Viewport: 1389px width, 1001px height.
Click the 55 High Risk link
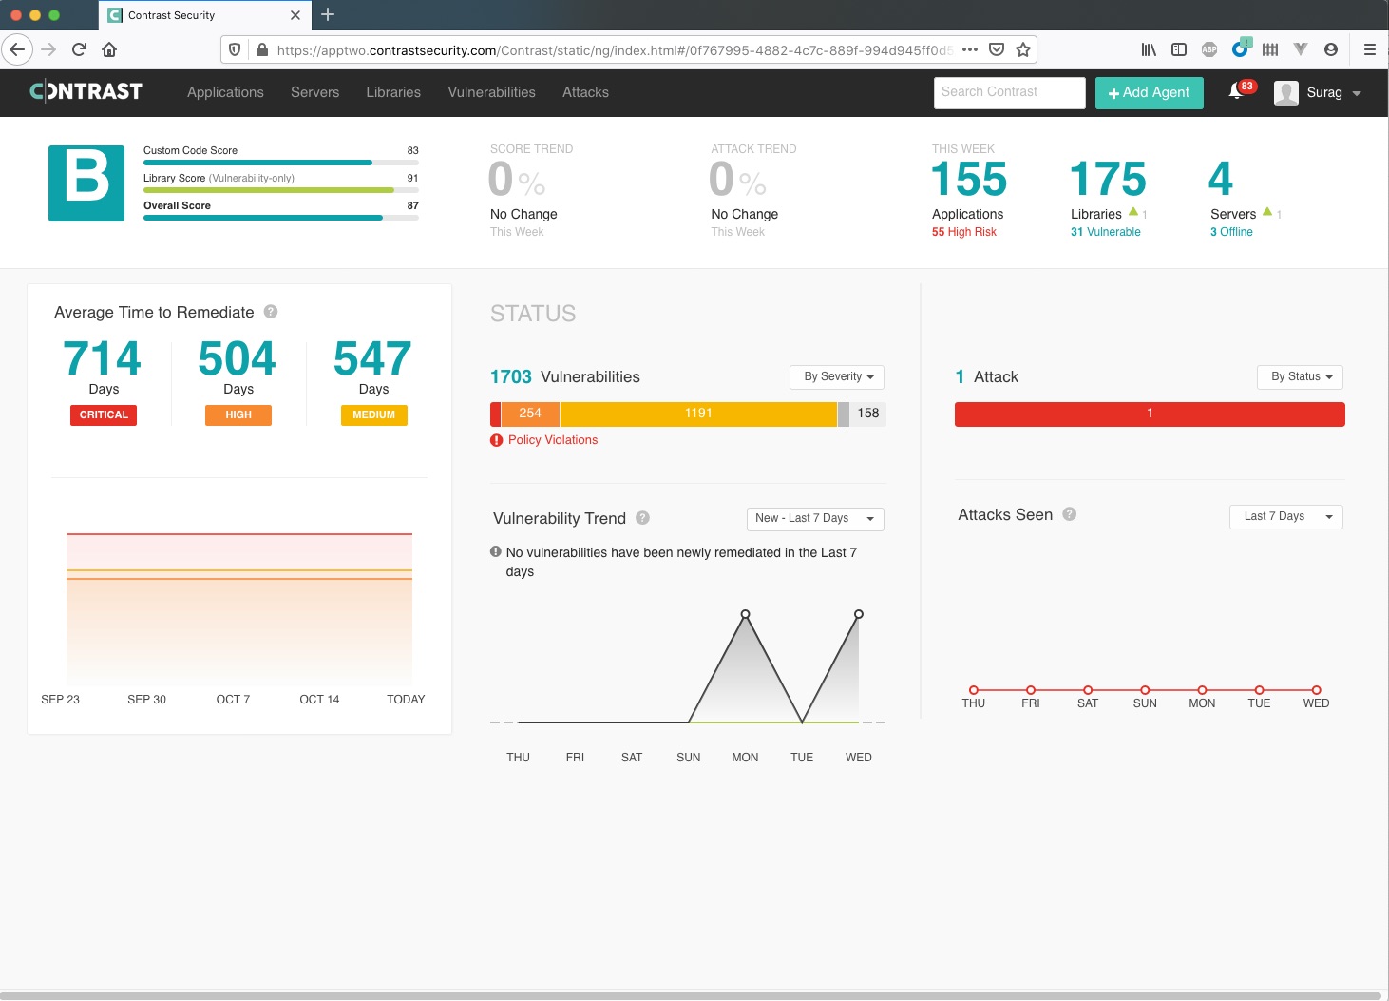point(963,232)
